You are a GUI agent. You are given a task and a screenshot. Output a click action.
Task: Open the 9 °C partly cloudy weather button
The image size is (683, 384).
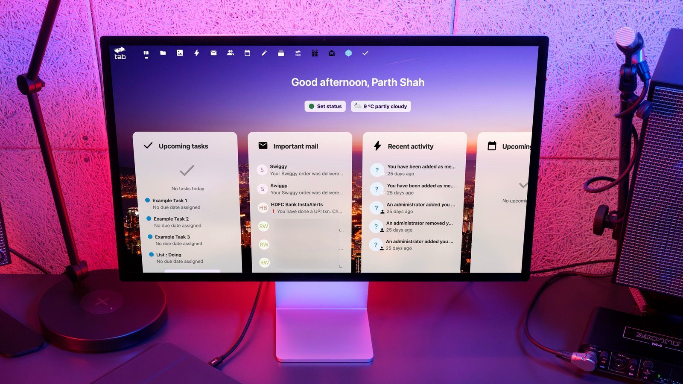point(381,106)
